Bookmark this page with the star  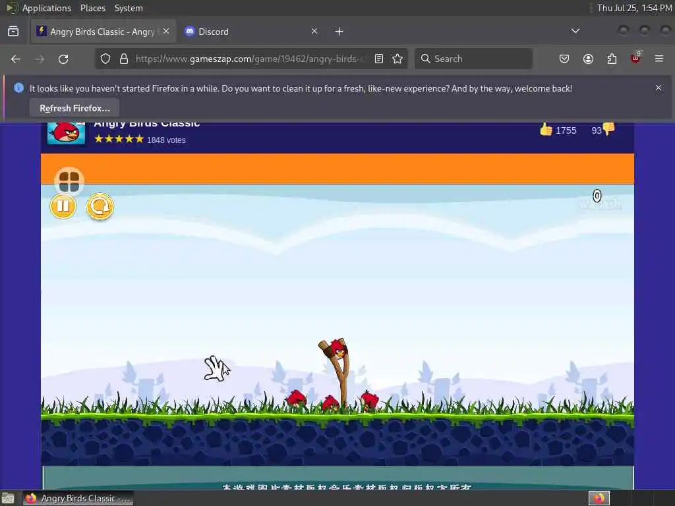click(x=397, y=59)
